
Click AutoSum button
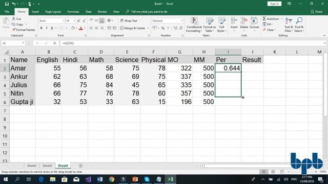click(x=271, y=19)
